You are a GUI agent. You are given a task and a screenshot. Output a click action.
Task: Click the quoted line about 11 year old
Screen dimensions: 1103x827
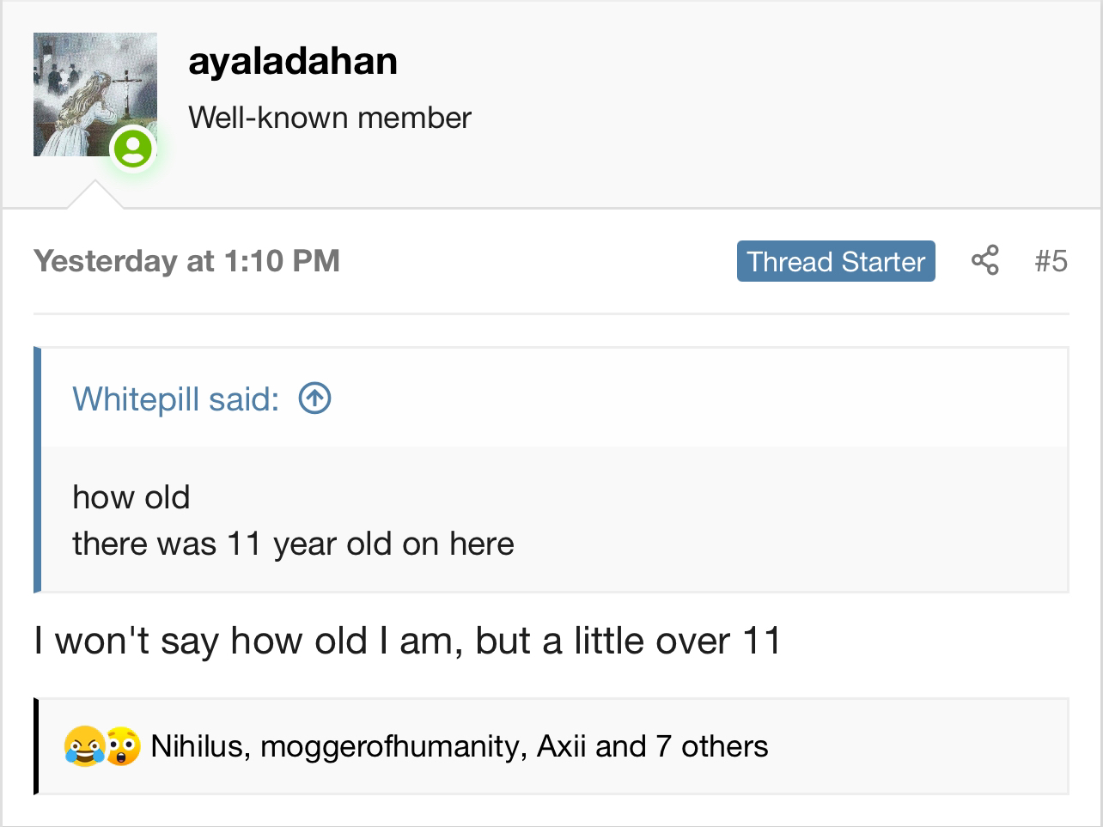pos(293,544)
